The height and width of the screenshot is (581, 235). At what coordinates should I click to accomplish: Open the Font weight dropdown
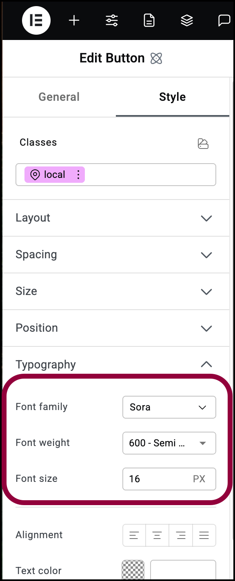click(169, 443)
